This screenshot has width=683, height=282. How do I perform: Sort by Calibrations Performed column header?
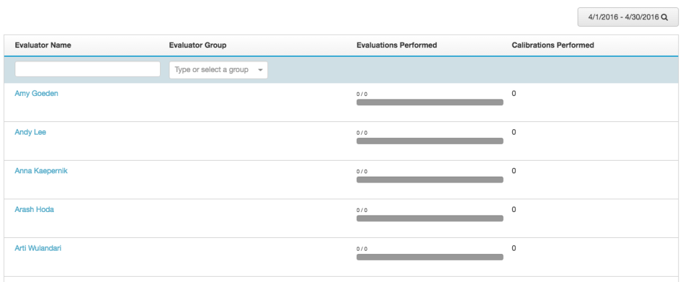[x=553, y=45]
